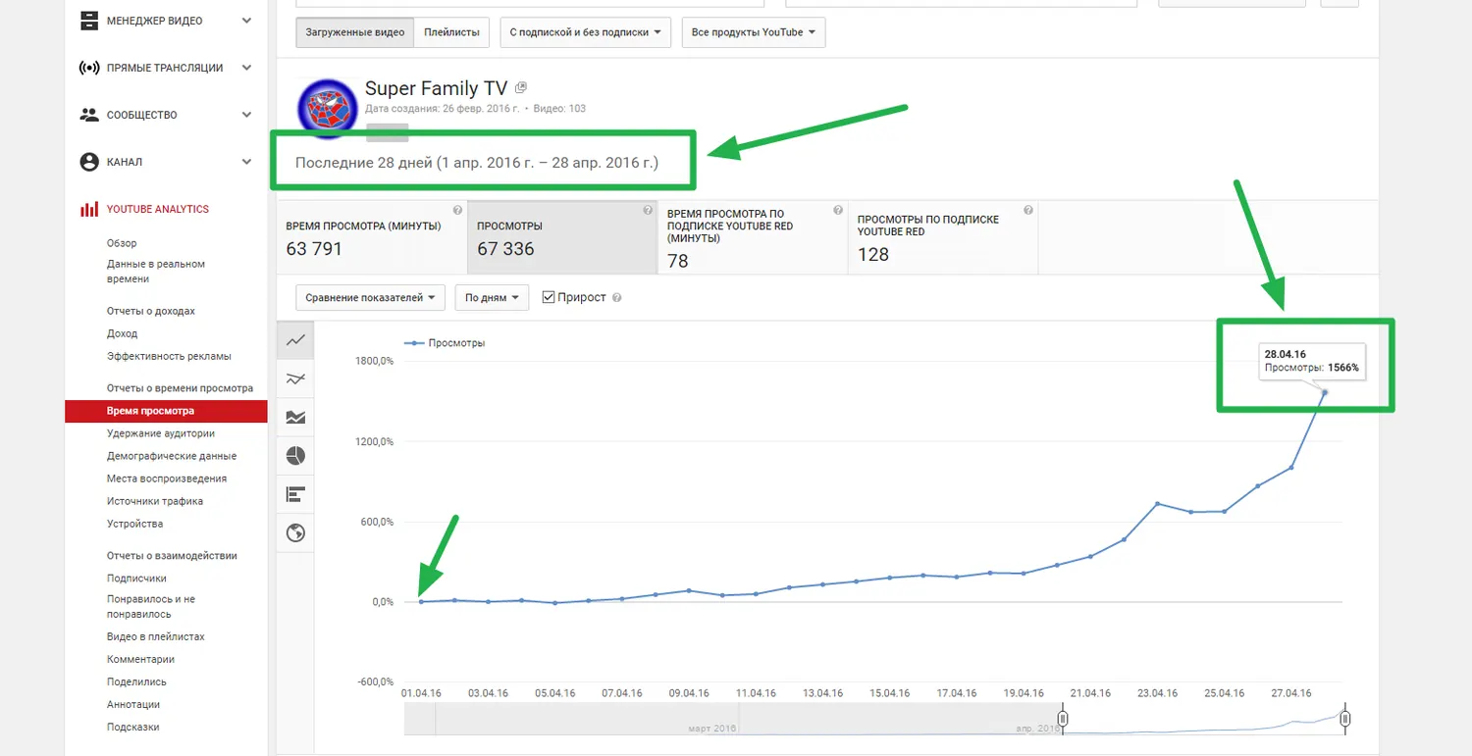Open Демографические данные report
The height and width of the screenshot is (756, 1472).
coord(172,456)
